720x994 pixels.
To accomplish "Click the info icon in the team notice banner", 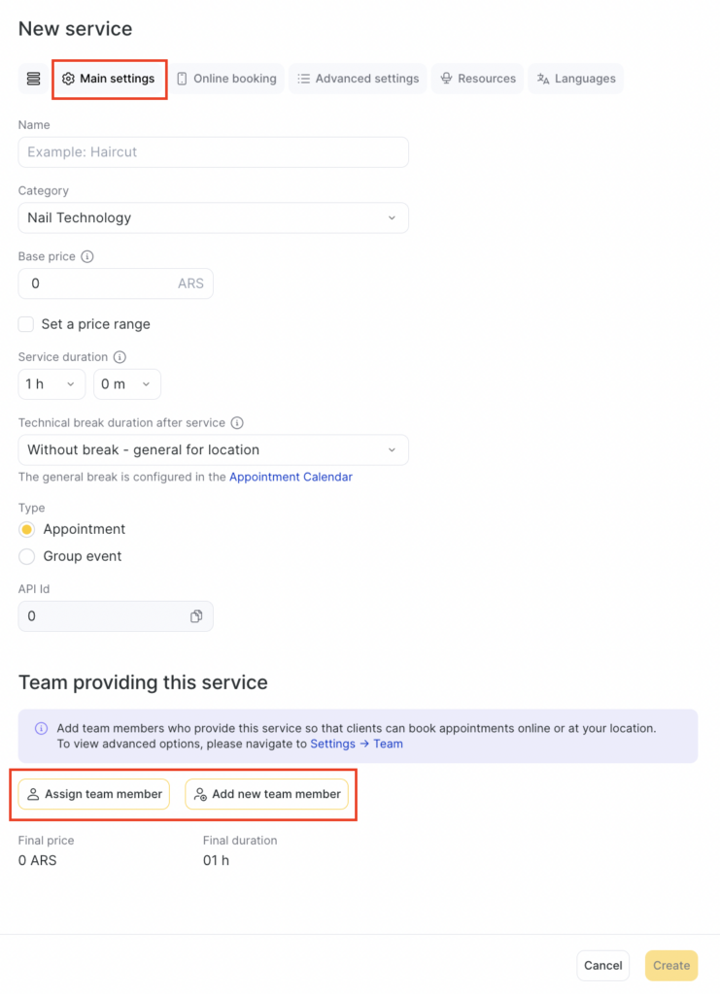I will point(41,728).
